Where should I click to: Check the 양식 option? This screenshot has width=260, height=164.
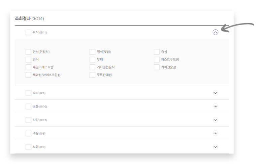click(x=28, y=60)
